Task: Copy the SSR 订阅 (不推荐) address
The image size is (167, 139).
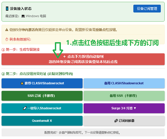Action: click(42, 96)
